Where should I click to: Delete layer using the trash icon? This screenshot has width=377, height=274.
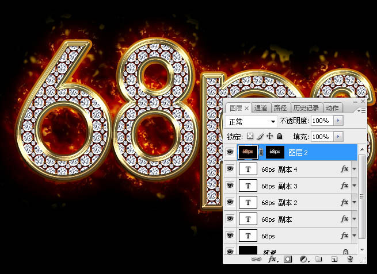(349, 260)
